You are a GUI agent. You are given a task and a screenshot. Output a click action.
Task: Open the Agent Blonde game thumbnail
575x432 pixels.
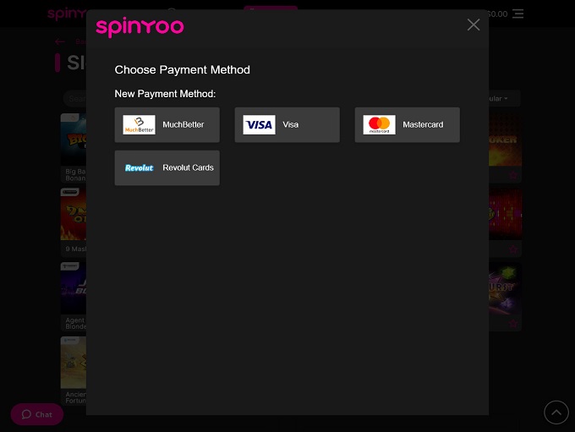click(74, 288)
